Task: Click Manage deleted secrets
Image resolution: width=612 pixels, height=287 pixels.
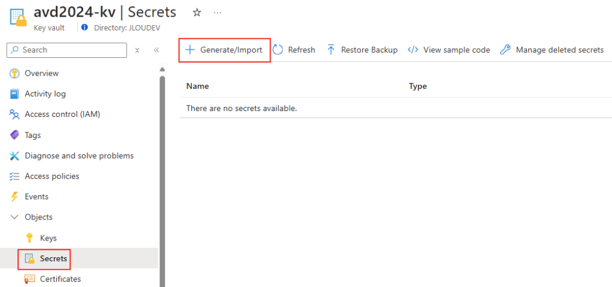Action: point(552,50)
